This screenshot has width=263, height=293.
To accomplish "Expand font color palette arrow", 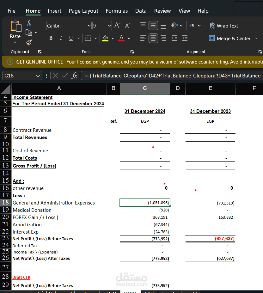I will click(x=129, y=38).
